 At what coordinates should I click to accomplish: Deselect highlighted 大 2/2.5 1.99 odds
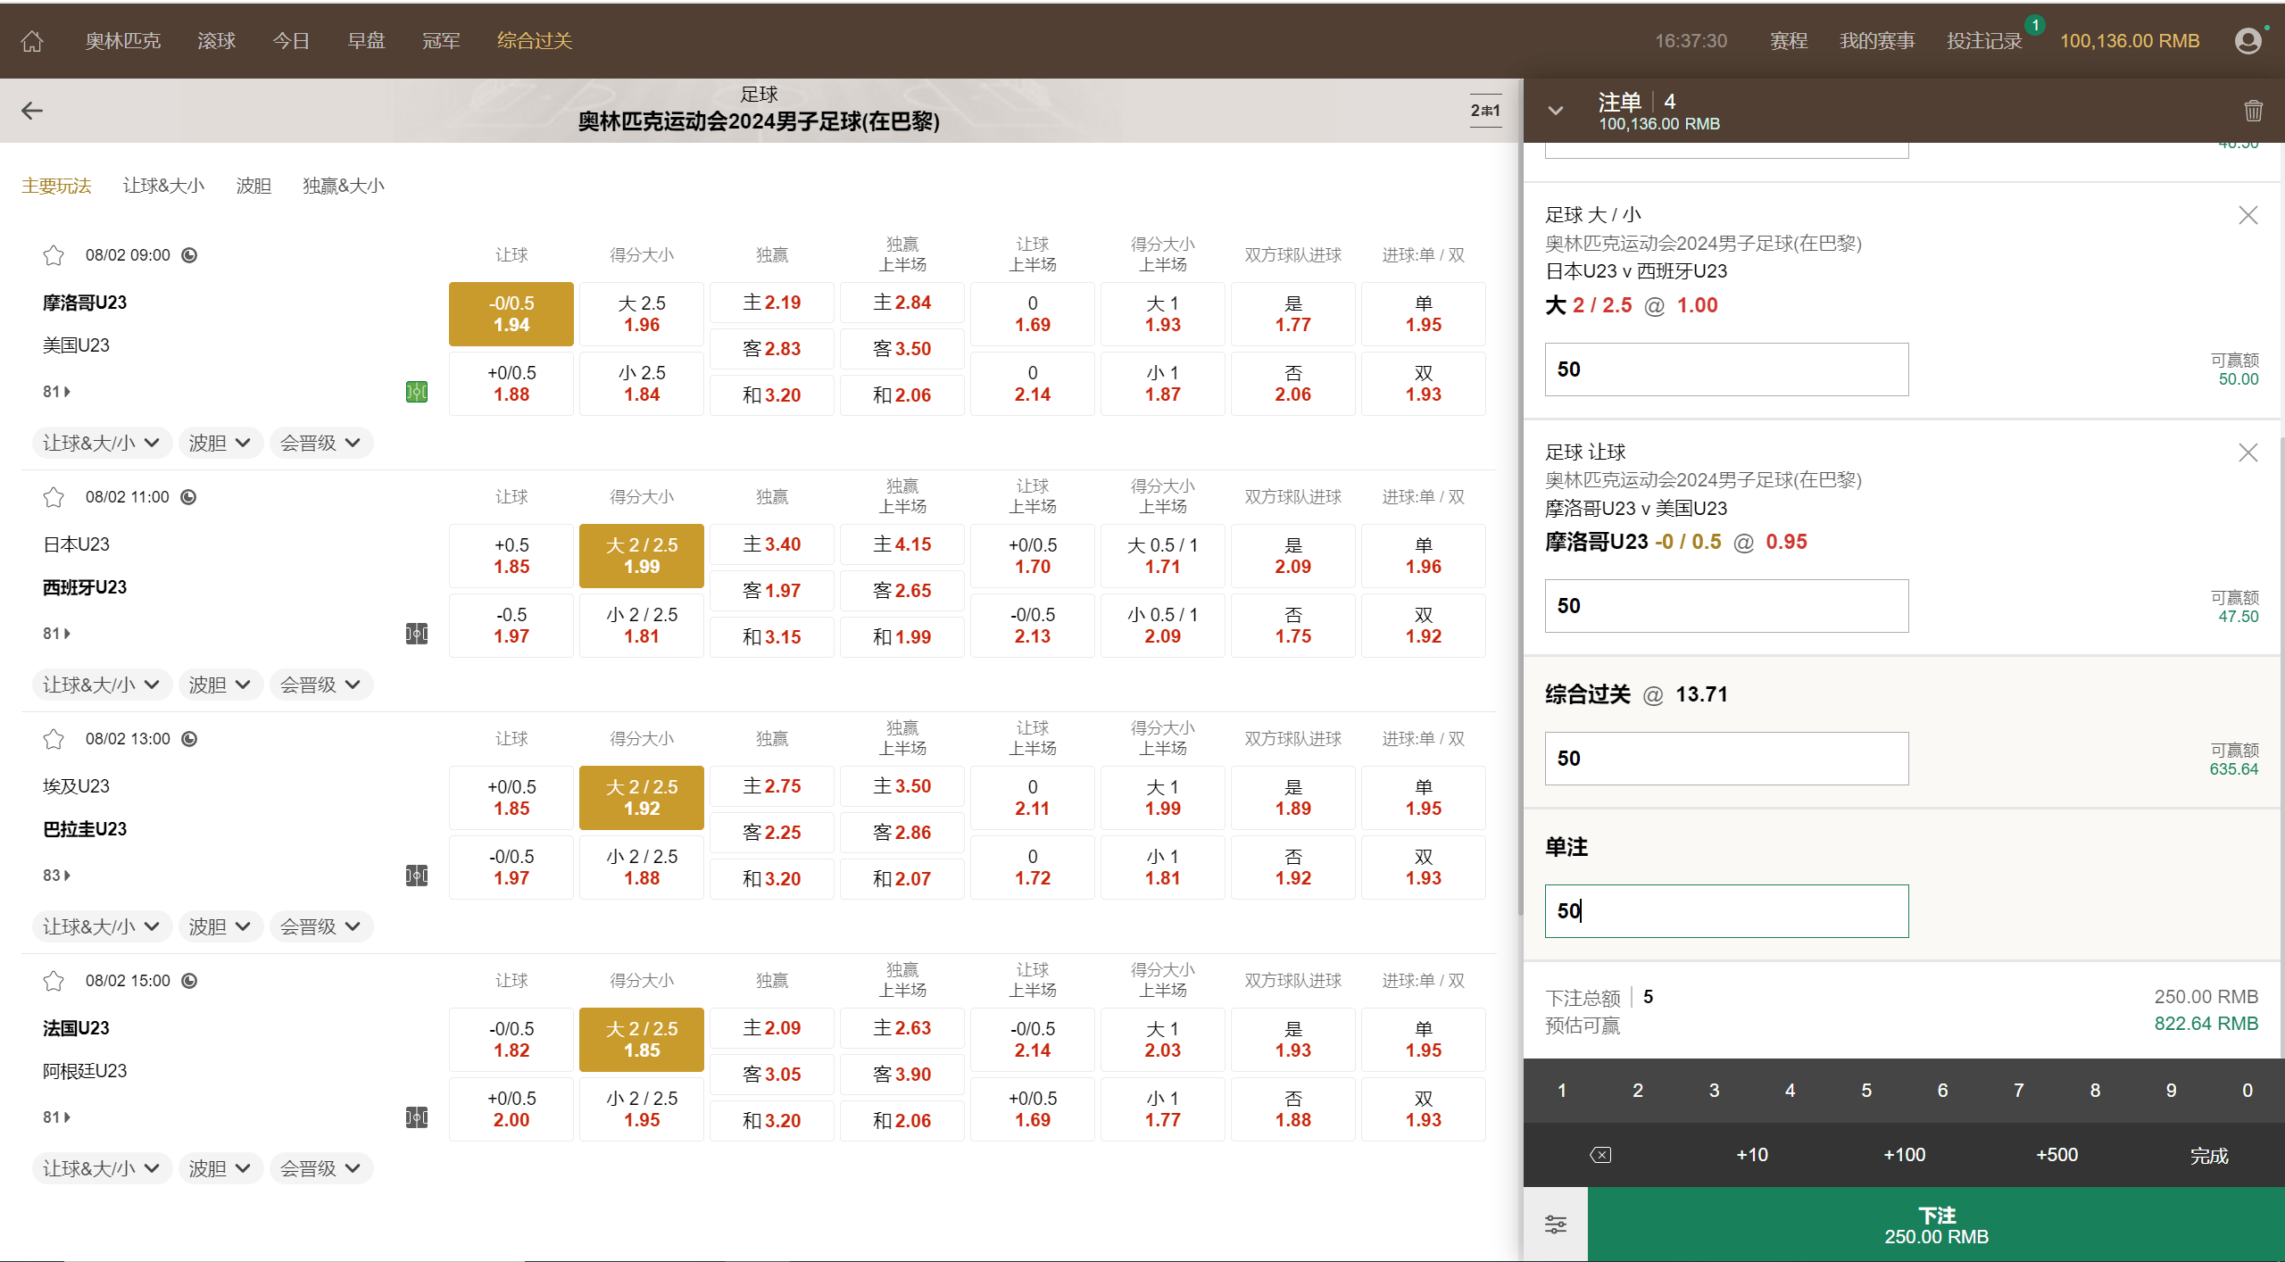pyautogui.click(x=641, y=555)
